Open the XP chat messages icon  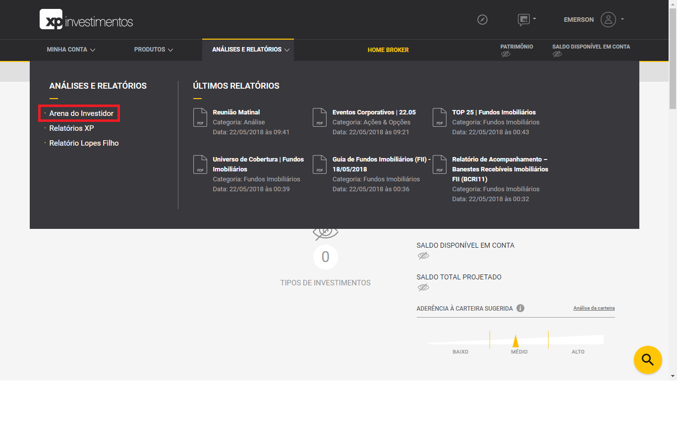523,20
